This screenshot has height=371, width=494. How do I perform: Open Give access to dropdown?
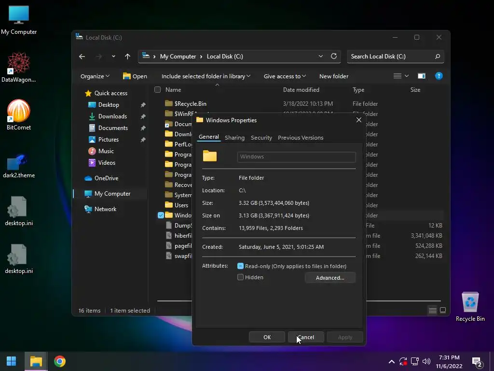tap(285, 76)
